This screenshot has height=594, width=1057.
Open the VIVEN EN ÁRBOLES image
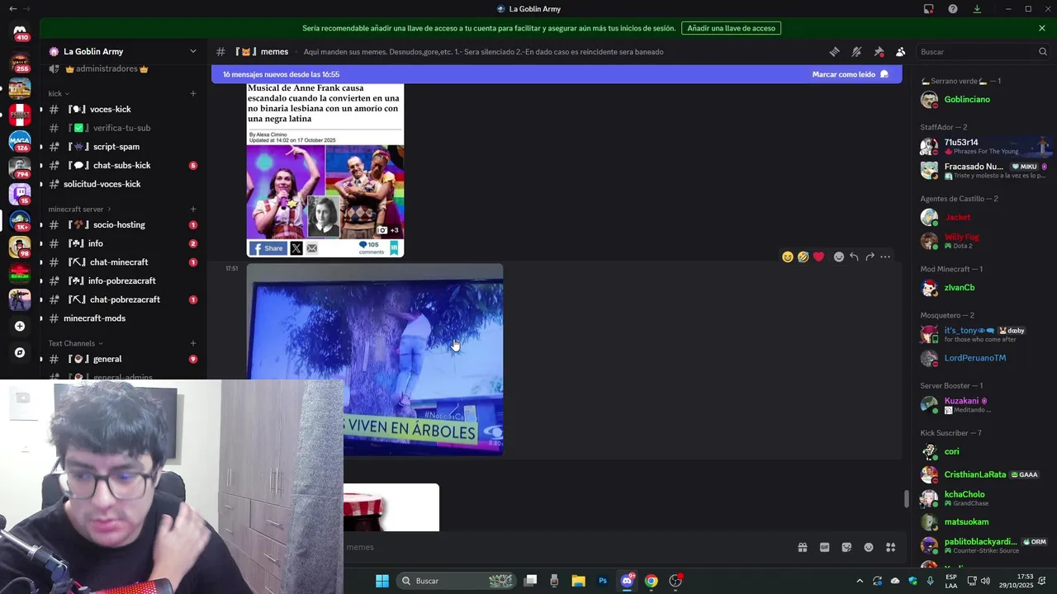[x=375, y=359]
